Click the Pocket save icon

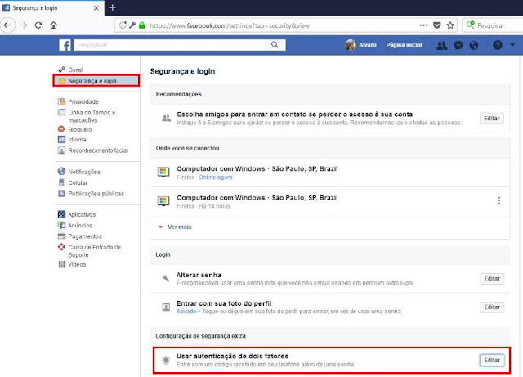point(437,25)
